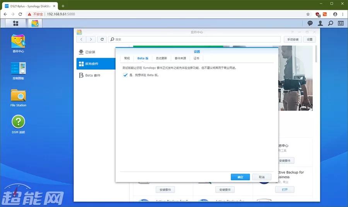
Task: Bookmark this page with the star icon
Action: [x=308, y=14]
